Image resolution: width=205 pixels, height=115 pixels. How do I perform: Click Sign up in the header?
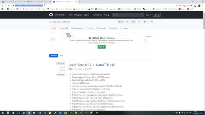pyautogui.click(x=157, y=15)
